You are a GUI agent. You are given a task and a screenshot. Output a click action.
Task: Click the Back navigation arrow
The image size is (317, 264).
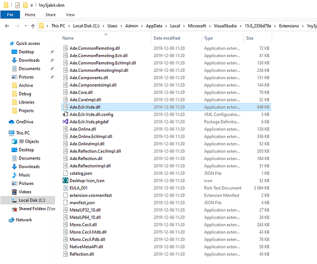click(x=7, y=26)
